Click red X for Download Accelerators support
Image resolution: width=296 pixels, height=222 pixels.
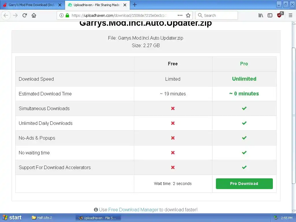coord(173,167)
